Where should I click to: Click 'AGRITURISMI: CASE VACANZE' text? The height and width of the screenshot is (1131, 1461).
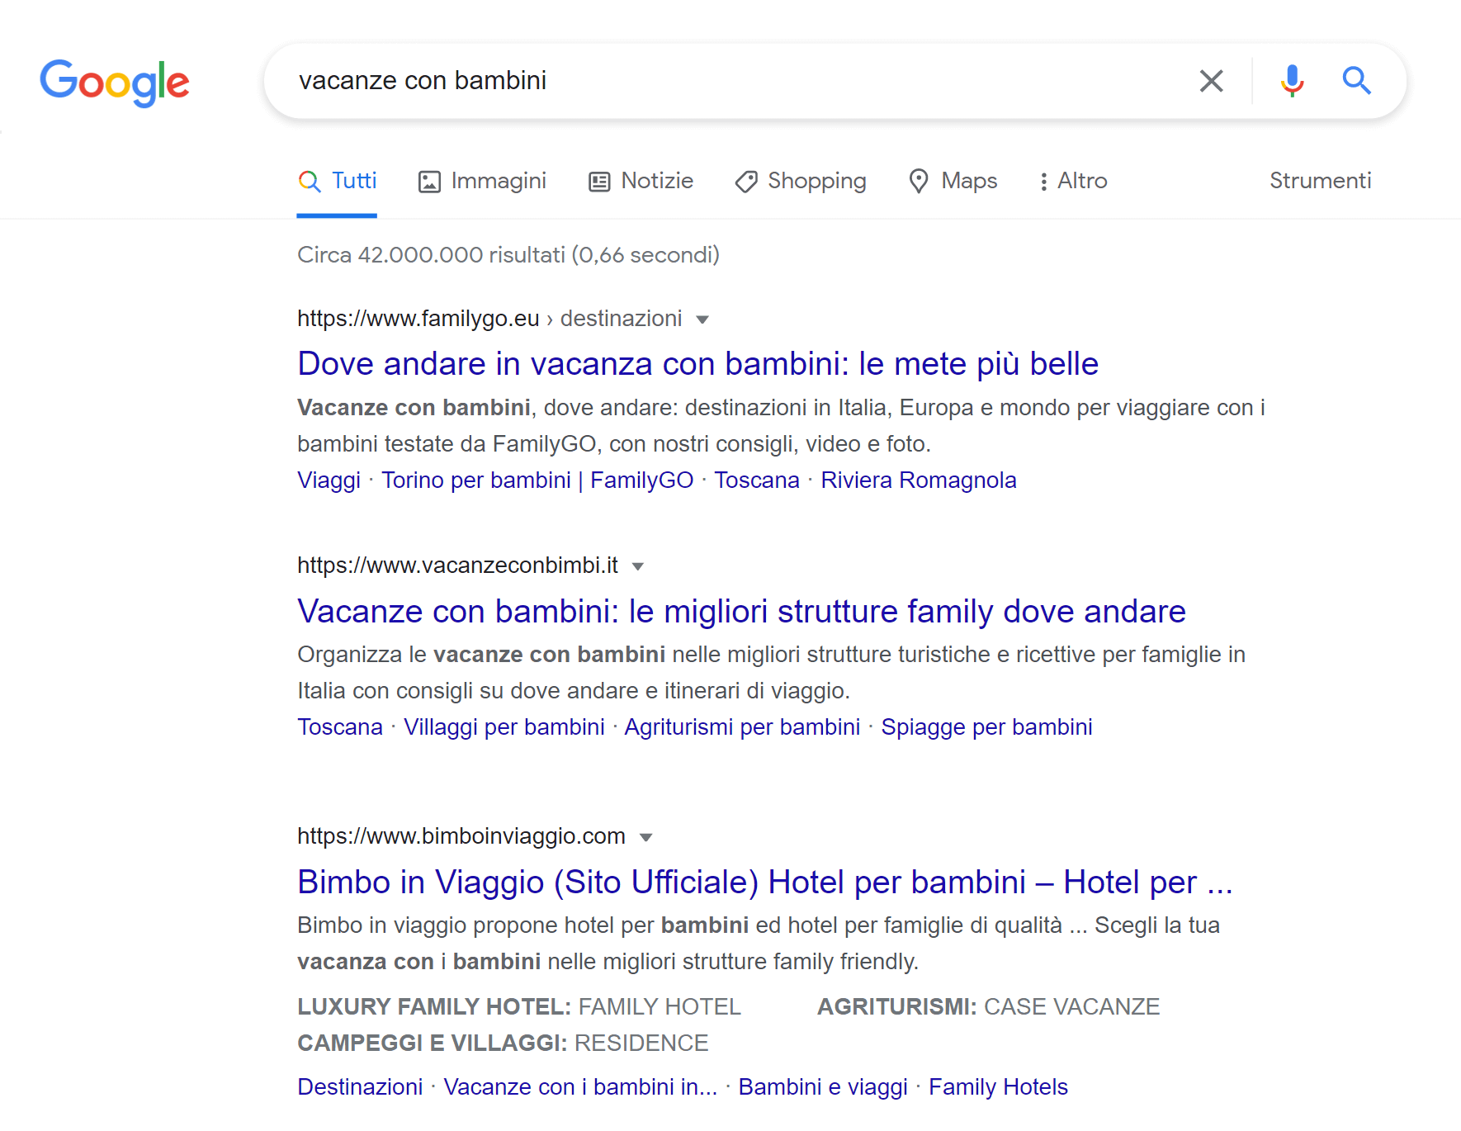pos(988,1007)
